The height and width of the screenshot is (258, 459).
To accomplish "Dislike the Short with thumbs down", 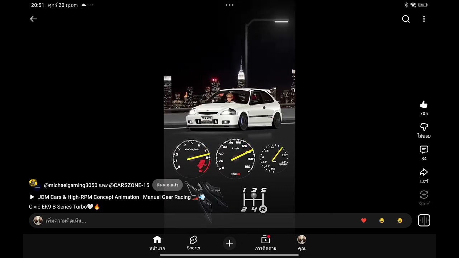I will pos(424,127).
